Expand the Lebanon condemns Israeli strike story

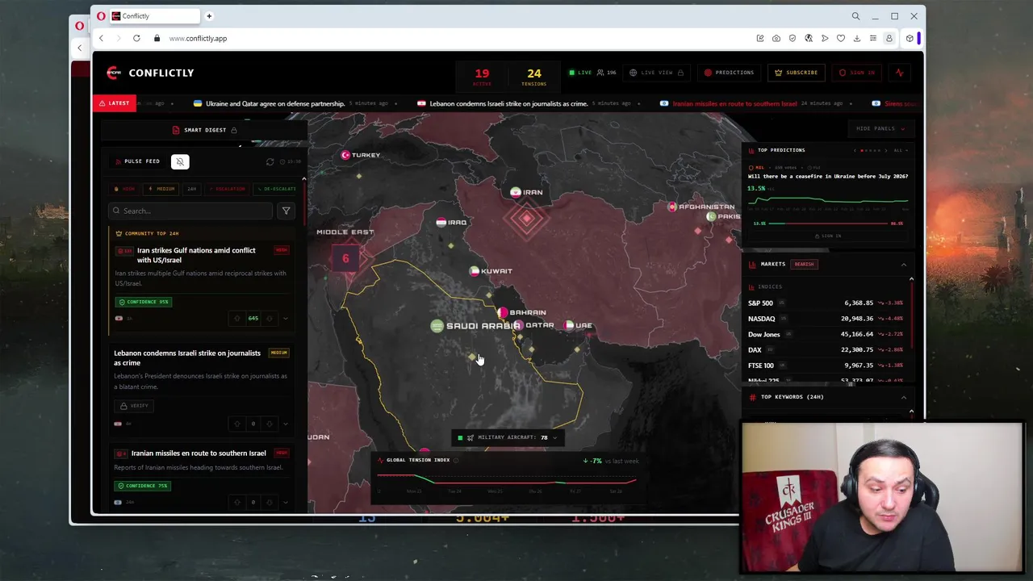pos(285,424)
